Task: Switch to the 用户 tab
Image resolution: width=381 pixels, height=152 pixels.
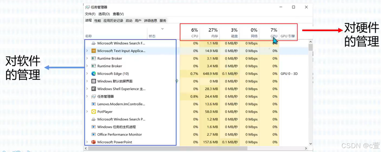Action: click(x=138, y=21)
